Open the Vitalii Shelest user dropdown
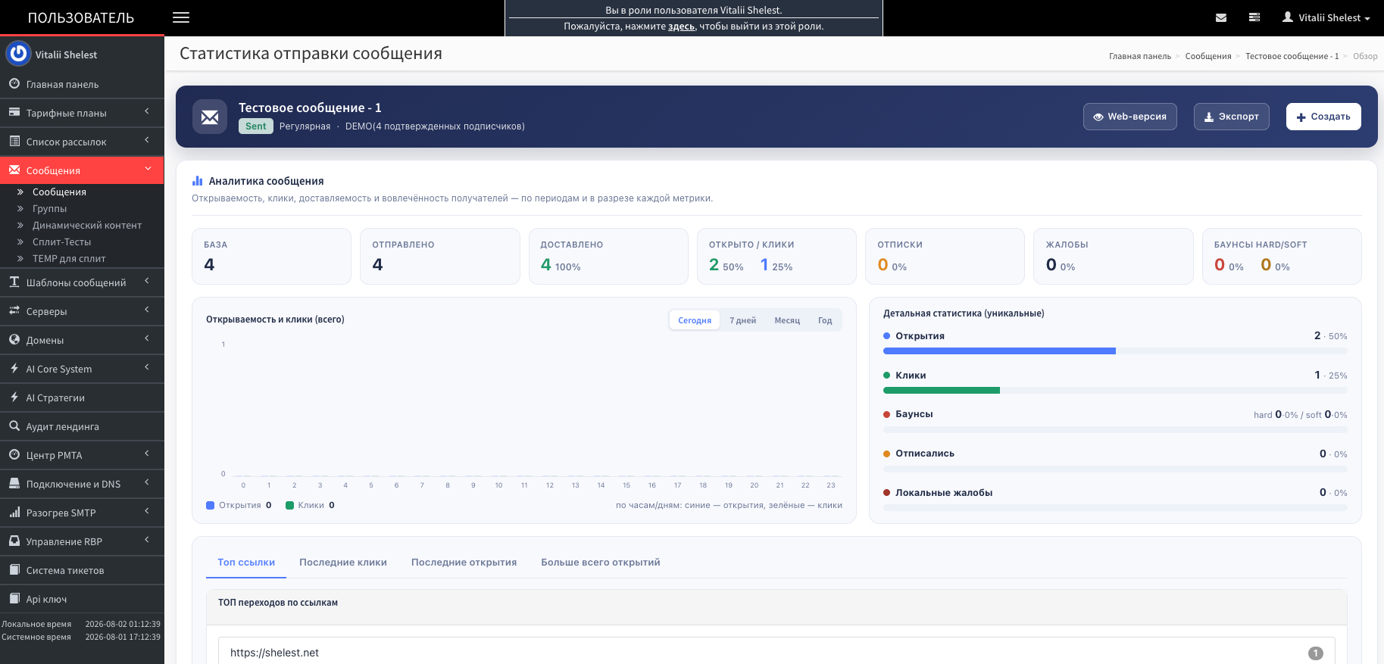 1326,17
